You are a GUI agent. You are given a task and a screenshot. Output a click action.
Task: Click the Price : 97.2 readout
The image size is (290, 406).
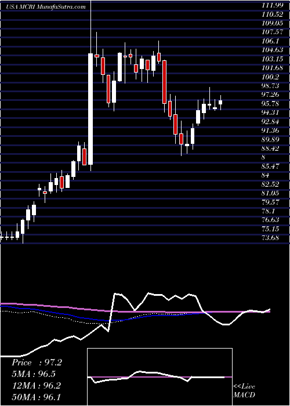click(x=37, y=362)
